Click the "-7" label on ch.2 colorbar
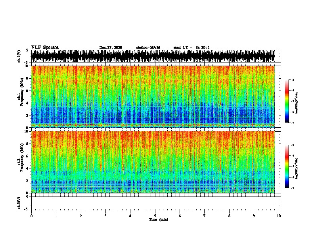The width and height of the screenshot is (314, 242). [x=293, y=188]
